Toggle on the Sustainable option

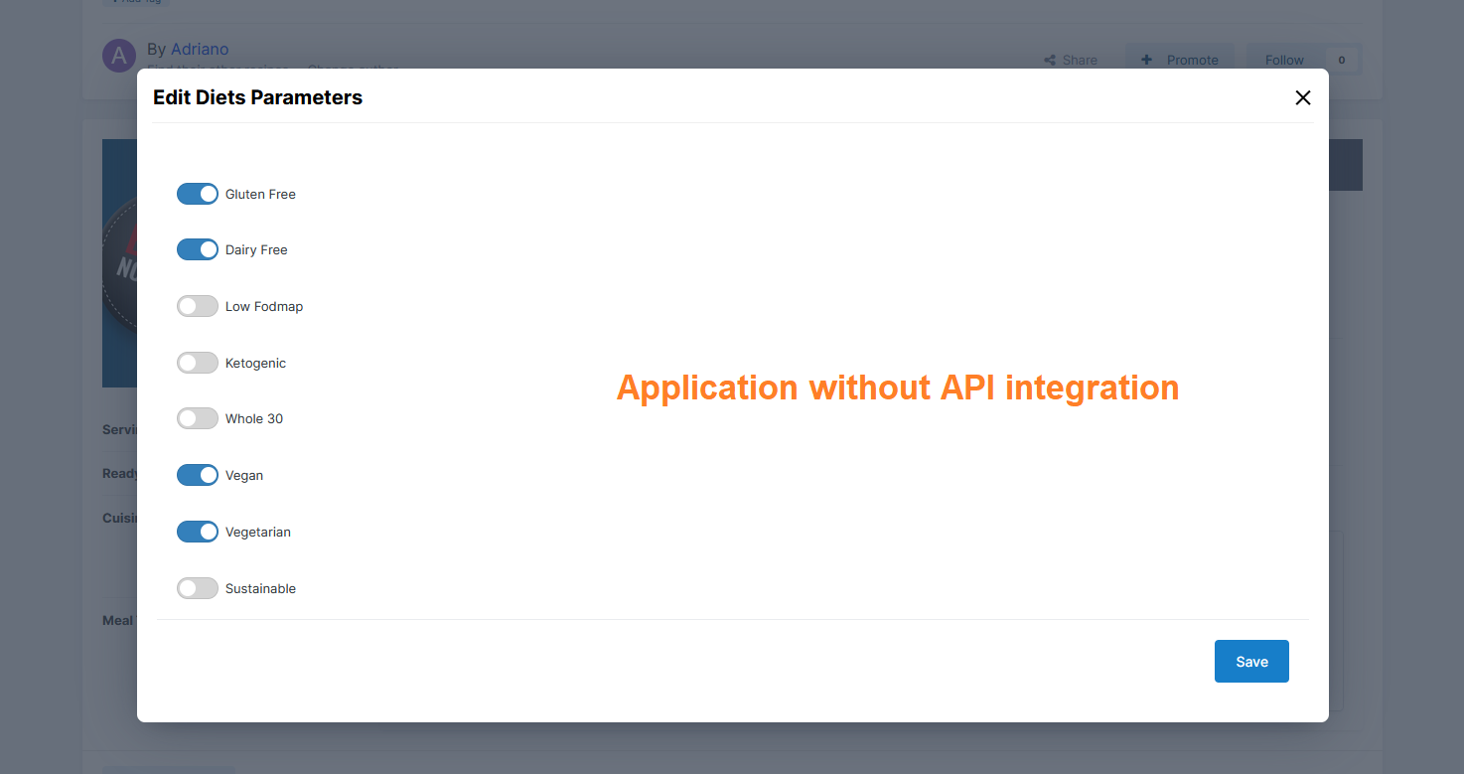(197, 588)
